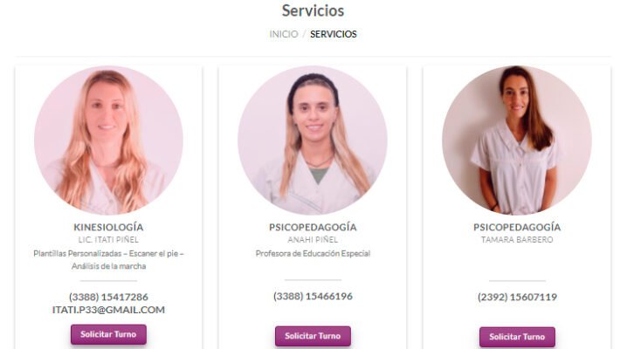620x349 pixels.
Task: Open Lic. Itati Piñel's profile photo
Action: (108, 140)
